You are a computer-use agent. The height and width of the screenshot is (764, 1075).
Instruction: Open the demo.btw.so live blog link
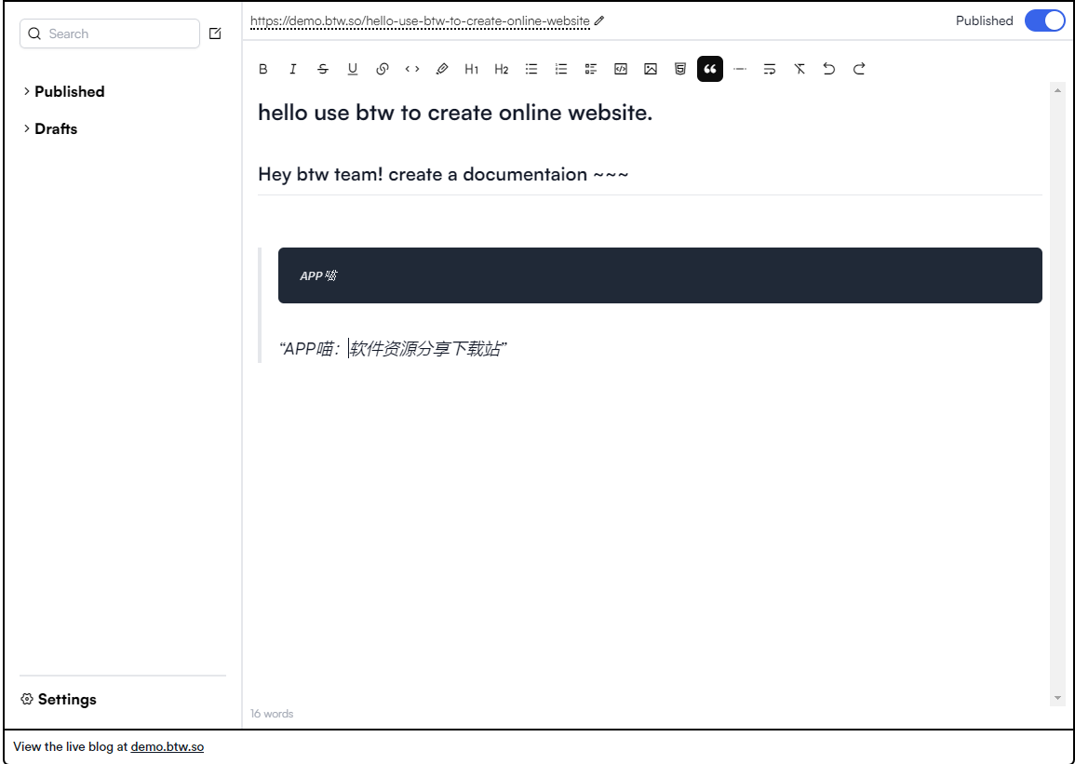[x=168, y=746]
